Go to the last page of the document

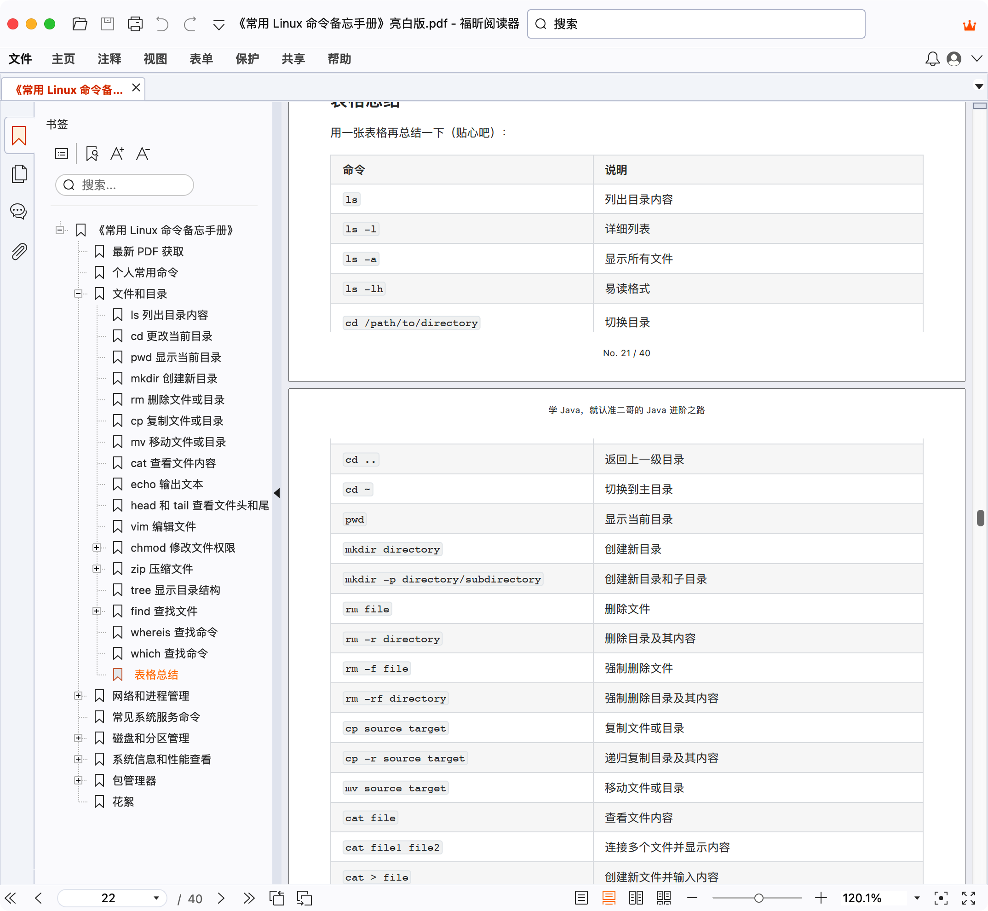click(248, 898)
